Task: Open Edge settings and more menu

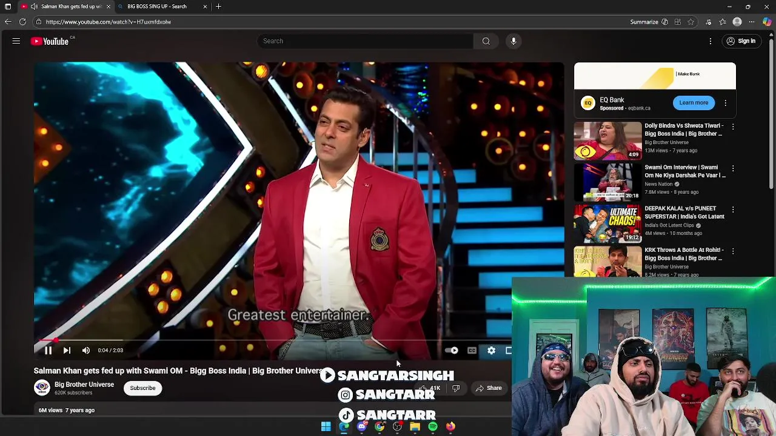Action: pyautogui.click(x=752, y=22)
